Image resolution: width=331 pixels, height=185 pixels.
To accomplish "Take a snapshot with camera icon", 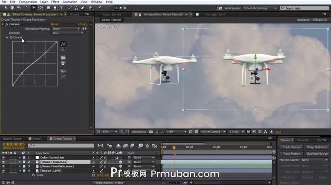I will pos(151,132).
